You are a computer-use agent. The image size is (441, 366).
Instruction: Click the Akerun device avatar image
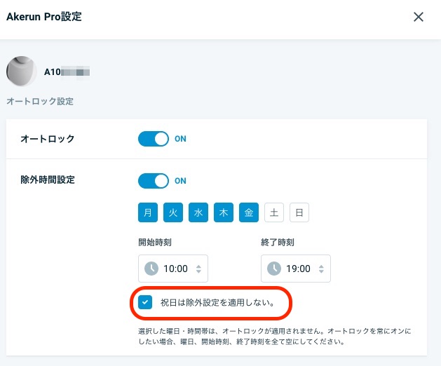point(22,72)
